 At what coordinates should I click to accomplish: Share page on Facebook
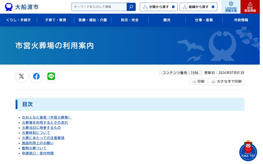click(36, 76)
